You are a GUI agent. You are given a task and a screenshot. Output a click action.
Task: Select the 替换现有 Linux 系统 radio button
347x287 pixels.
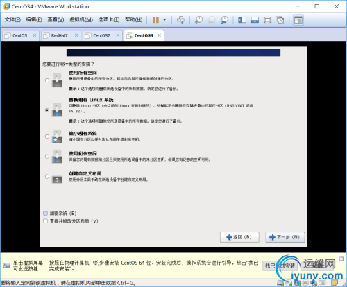tap(47, 110)
